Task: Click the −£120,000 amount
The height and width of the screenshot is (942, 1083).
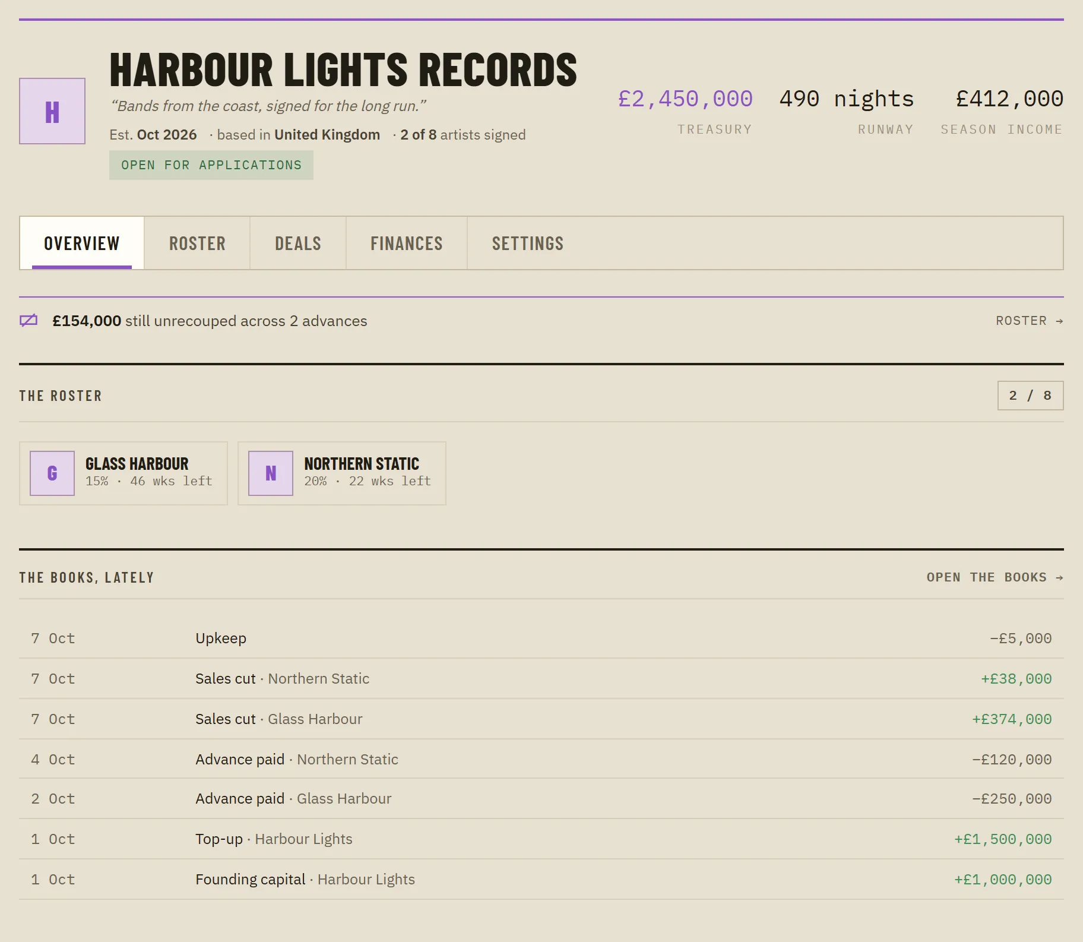Action: click(1012, 760)
